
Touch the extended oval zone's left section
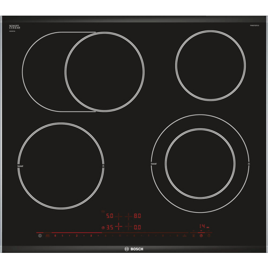[x=44, y=72]
